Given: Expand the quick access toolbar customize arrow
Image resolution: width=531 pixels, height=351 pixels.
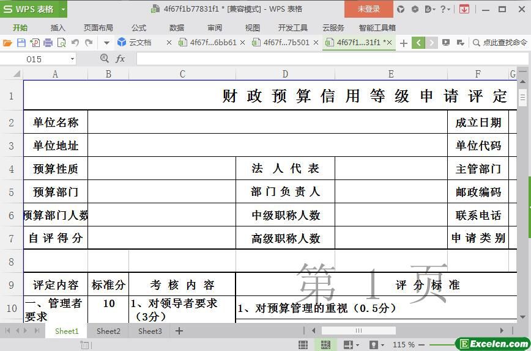Looking at the screenshot, I should (x=106, y=43).
